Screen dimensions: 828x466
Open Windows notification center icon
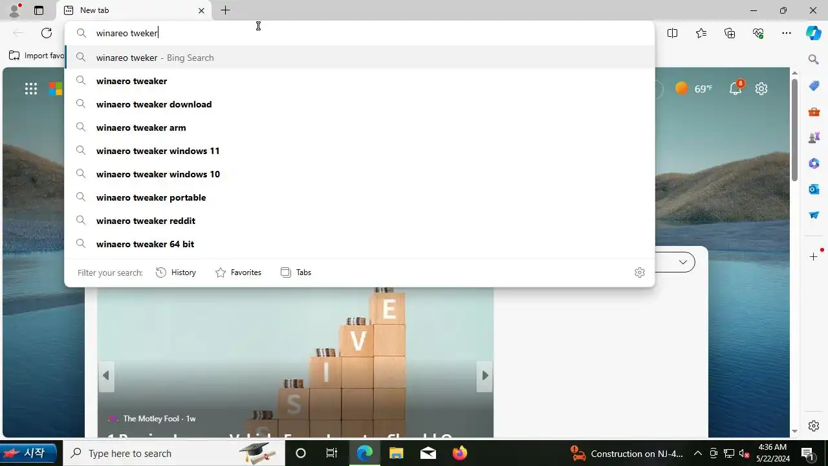coord(807,453)
